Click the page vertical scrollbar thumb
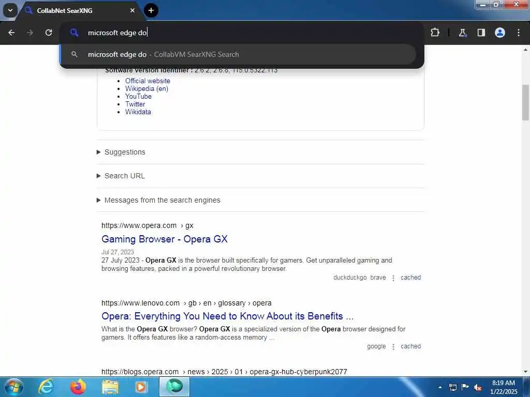 (x=525, y=102)
